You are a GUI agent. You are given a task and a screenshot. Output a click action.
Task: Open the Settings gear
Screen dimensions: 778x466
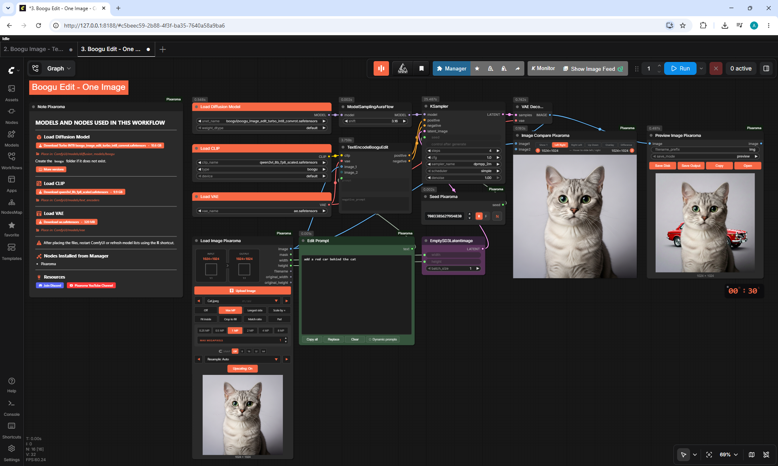point(11,453)
